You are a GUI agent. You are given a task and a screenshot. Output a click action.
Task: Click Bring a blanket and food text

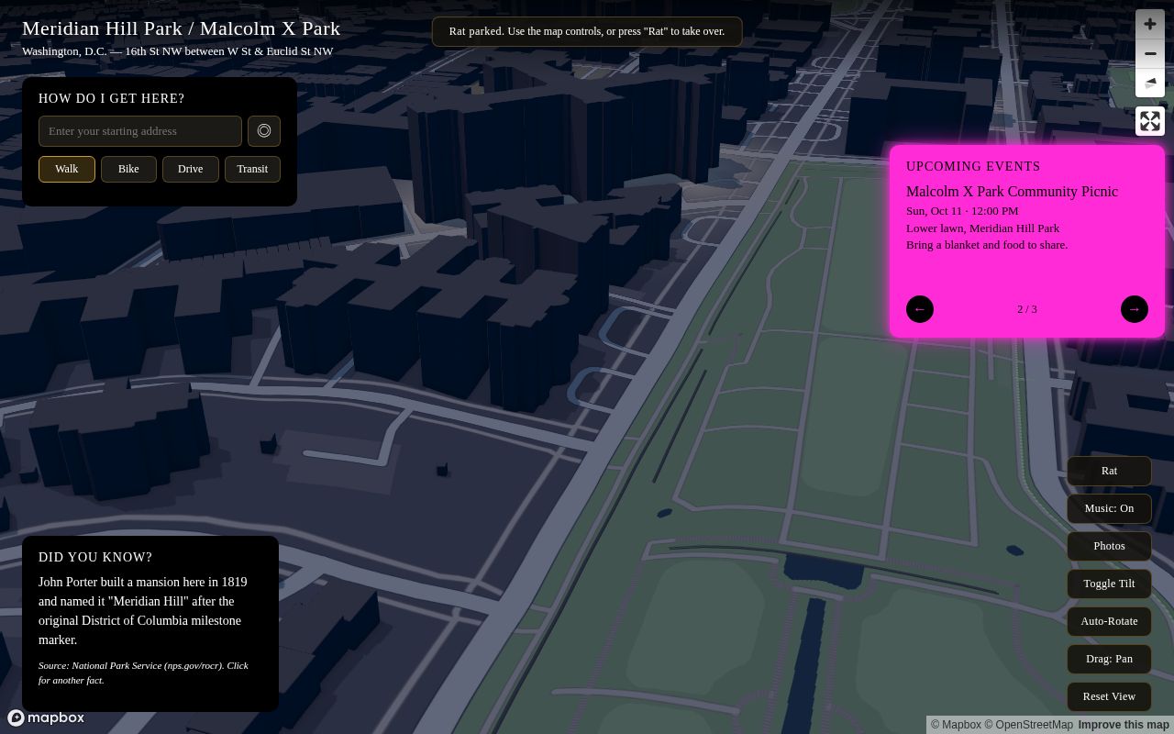[987, 245]
